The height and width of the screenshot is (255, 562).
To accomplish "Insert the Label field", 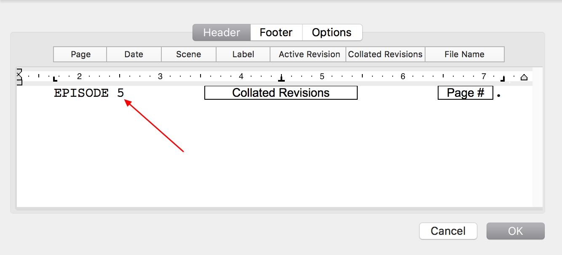I will [243, 54].
